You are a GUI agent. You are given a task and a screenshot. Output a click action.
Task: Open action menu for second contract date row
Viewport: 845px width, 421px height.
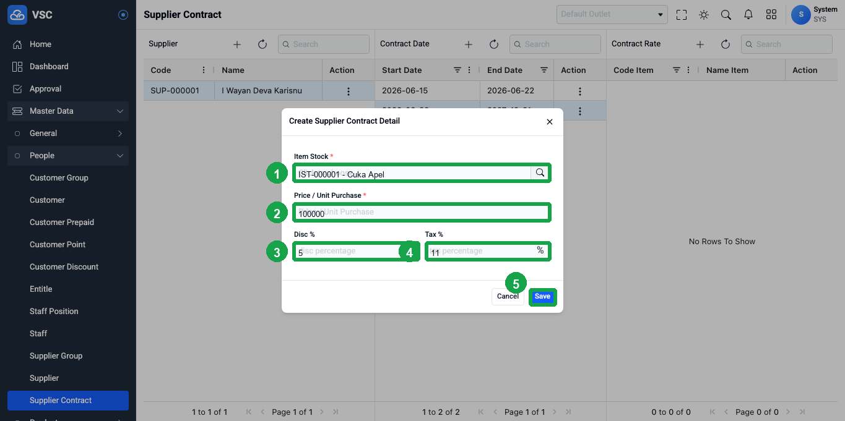pos(580,111)
